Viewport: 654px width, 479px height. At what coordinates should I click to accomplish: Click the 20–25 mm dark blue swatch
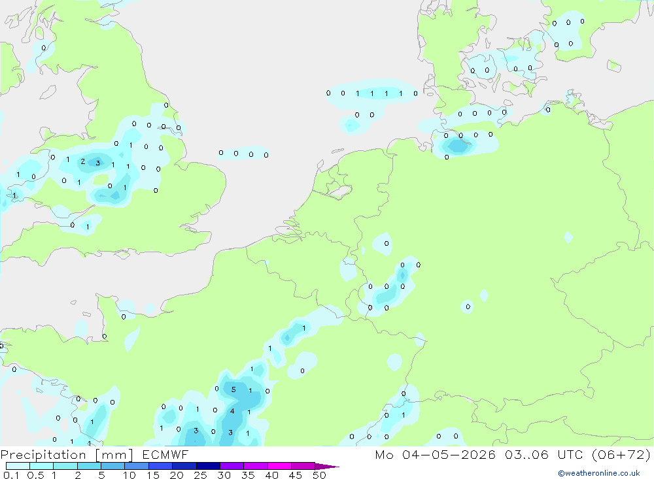[x=184, y=466]
